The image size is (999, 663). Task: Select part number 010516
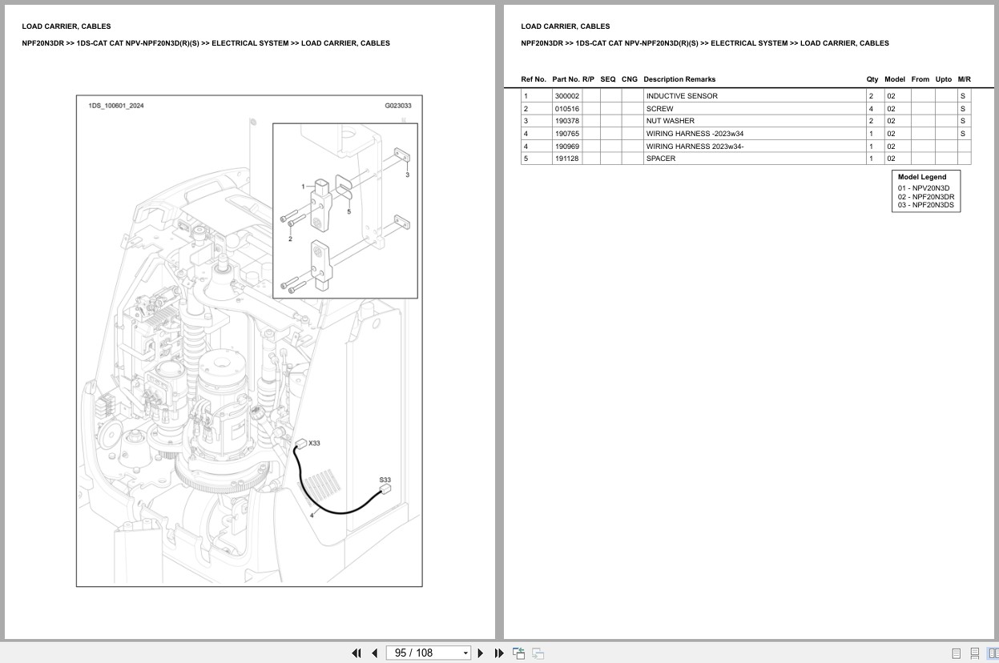pyautogui.click(x=567, y=109)
